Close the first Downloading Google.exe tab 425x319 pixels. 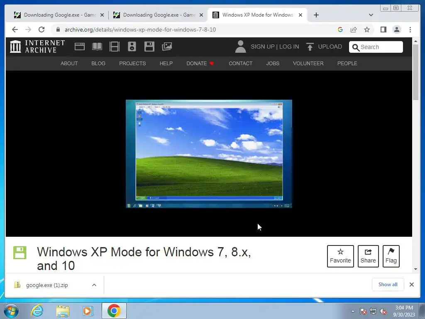tap(102, 15)
